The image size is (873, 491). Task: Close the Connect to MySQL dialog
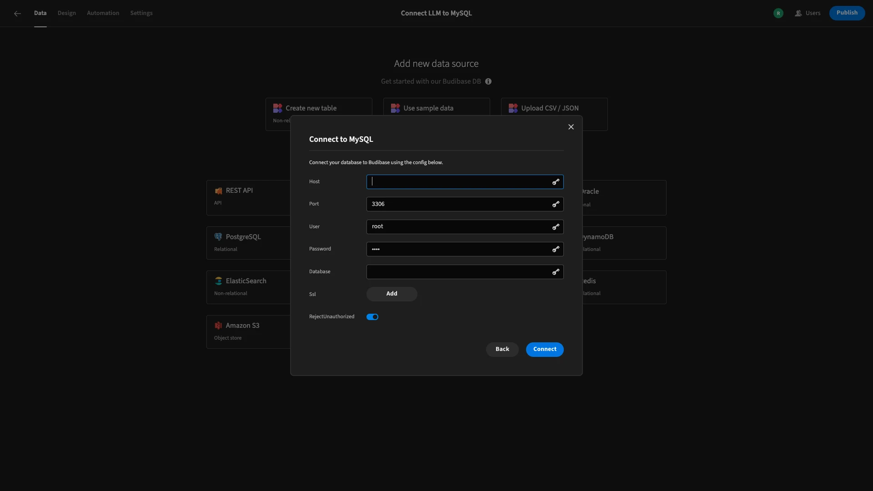571,127
